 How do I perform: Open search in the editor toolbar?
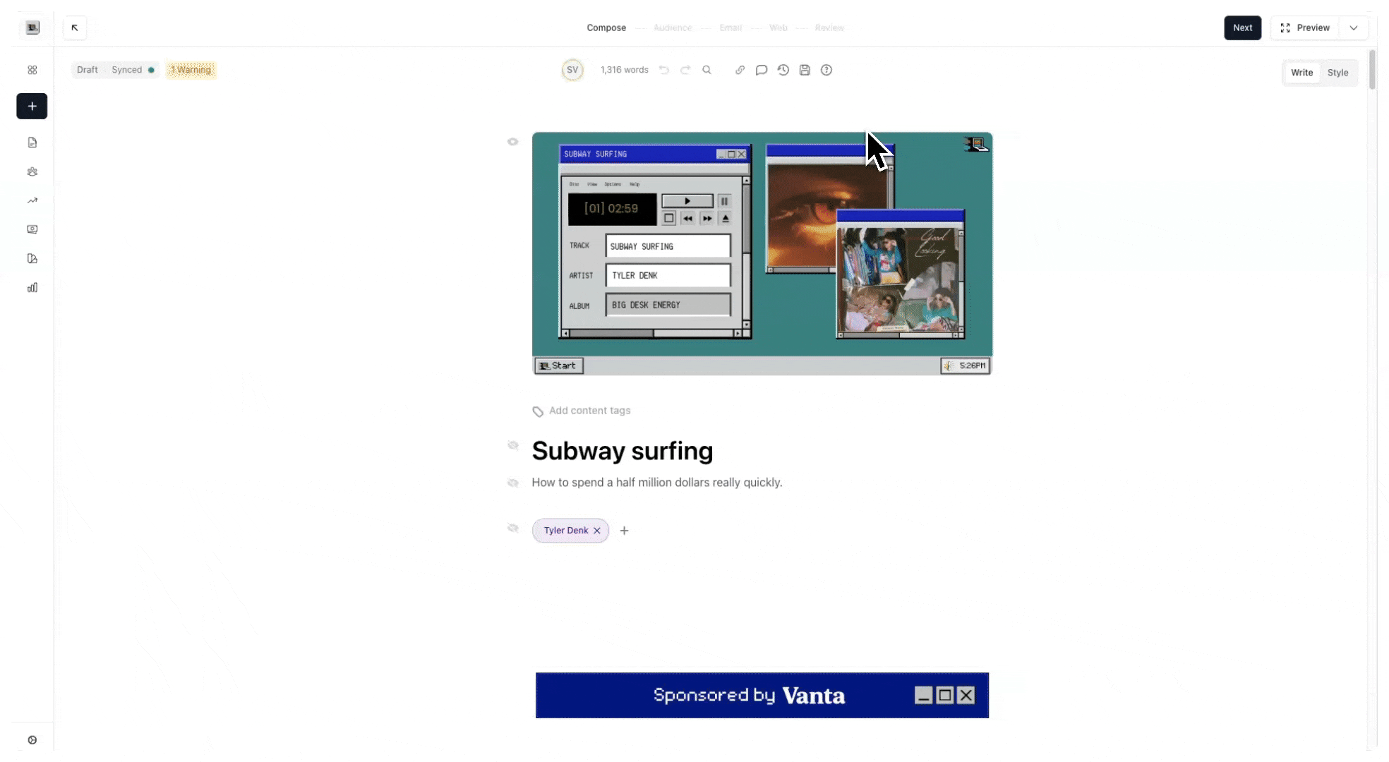(706, 70)
